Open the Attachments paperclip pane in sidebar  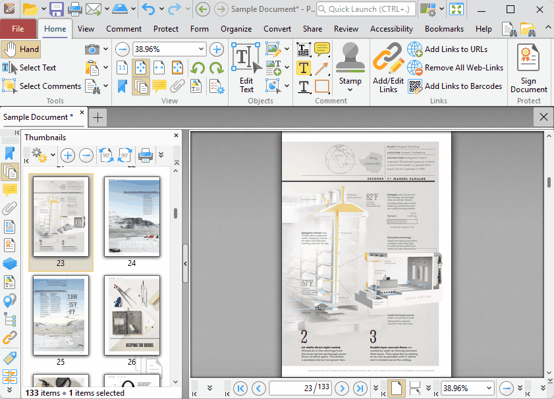(x=9, y=209)
